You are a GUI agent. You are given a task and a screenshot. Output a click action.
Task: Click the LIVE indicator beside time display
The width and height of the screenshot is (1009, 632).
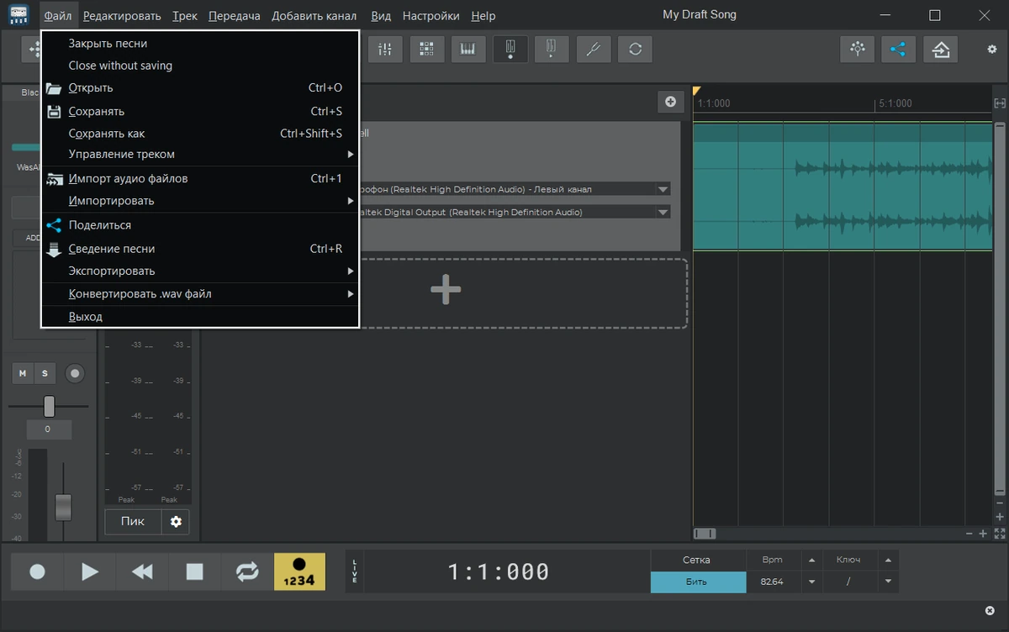point(354,571)
